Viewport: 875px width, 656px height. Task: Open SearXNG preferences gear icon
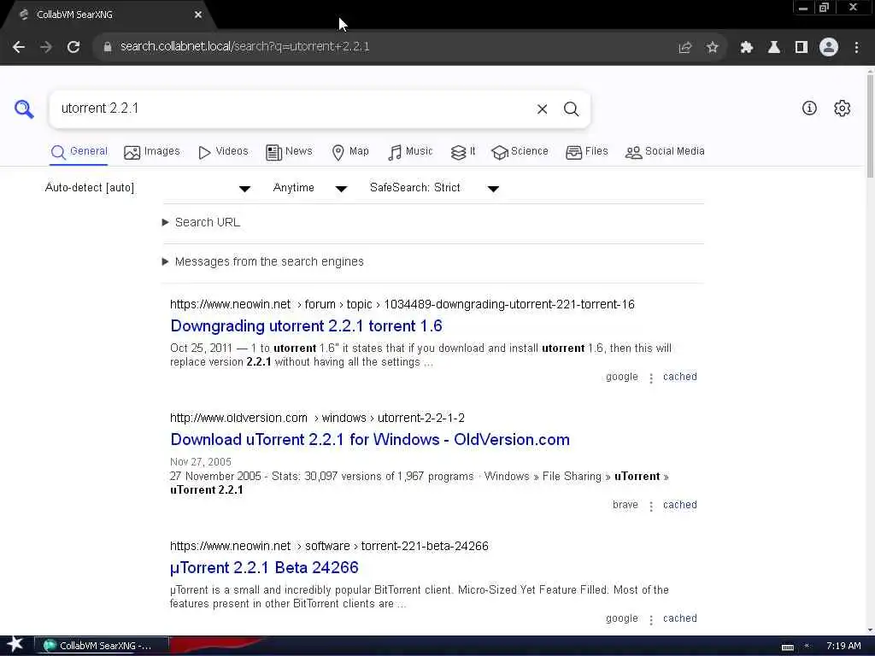[842, 108]
